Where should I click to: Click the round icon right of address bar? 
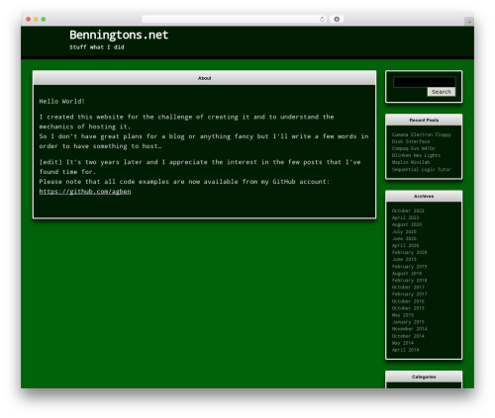pyautogui.click(x=337, y=19)
